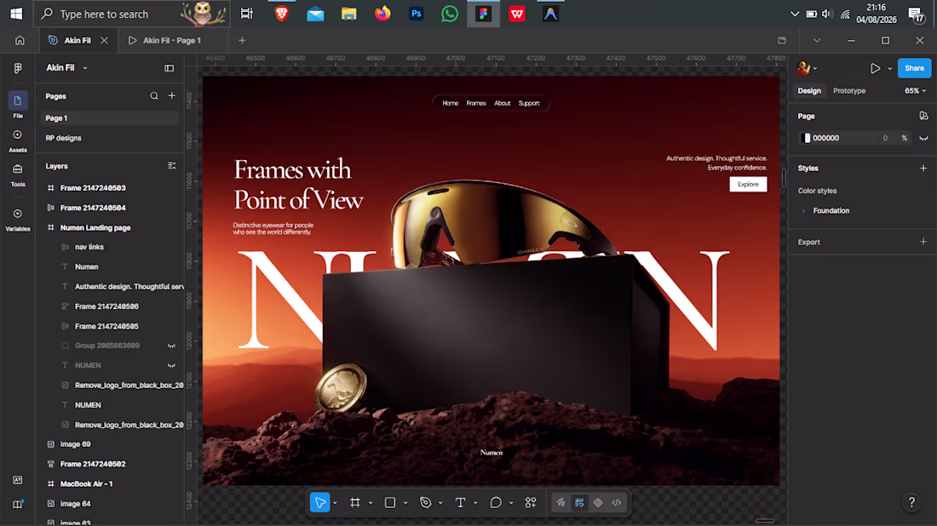Open Pen tool options dropdown arrow

click(440, 503)
